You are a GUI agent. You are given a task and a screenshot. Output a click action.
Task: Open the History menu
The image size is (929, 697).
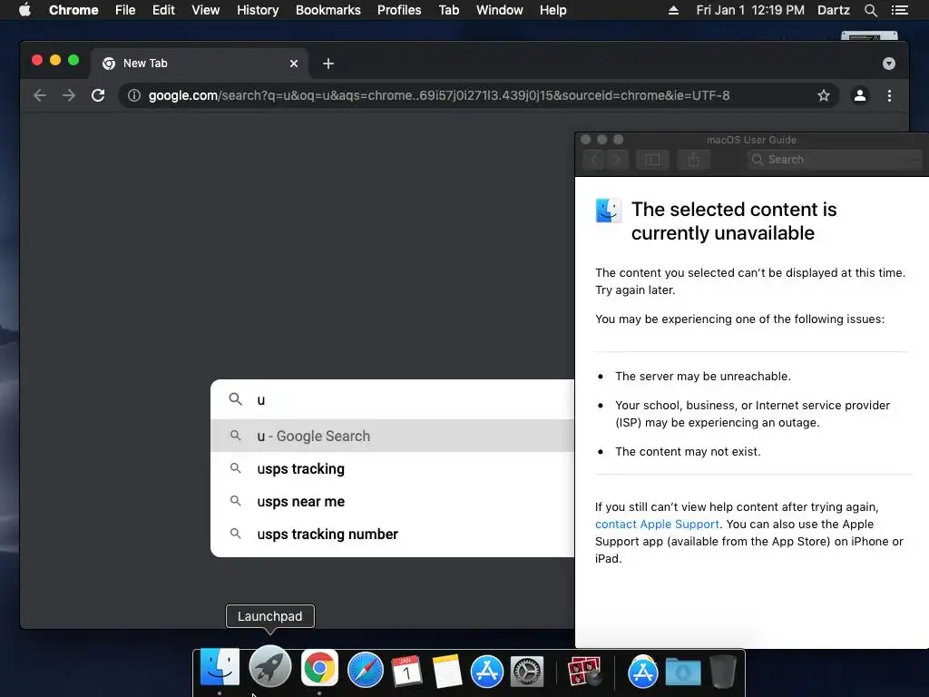[258, 10]
